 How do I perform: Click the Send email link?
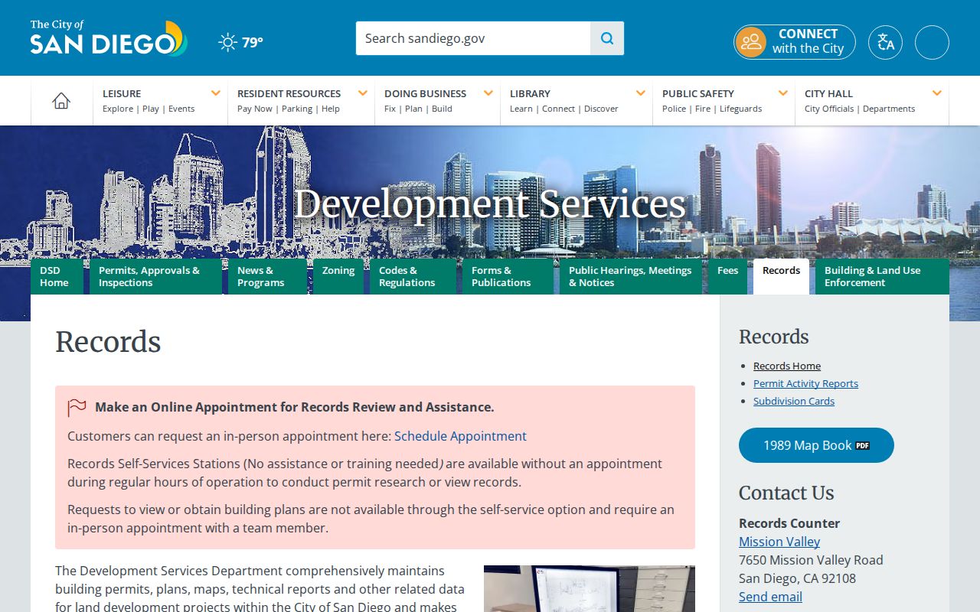point(770,597)
